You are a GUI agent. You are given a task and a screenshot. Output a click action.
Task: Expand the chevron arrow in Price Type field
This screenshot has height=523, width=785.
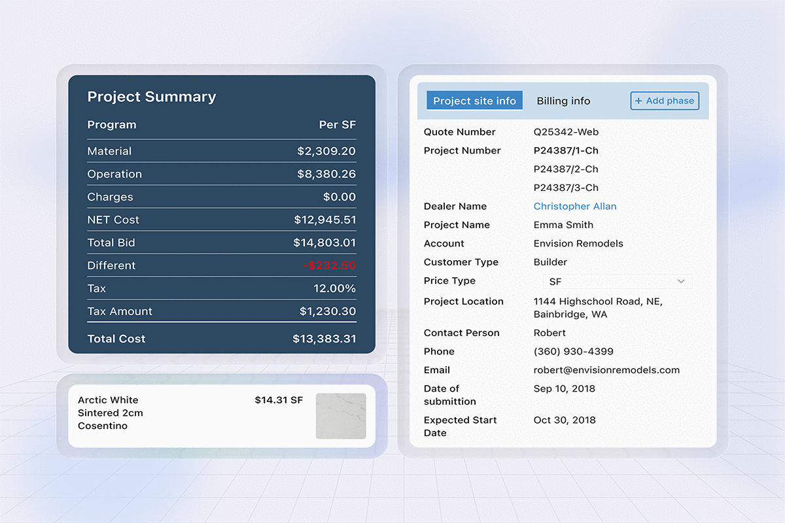pyautogui.click(x=681, y=282)
